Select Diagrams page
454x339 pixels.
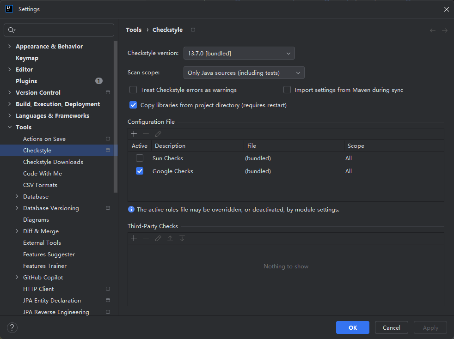36,220
